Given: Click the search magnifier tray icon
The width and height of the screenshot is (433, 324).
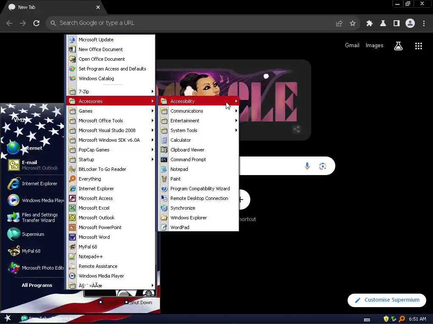Looking at the screenshot, I should pyautogui.click(x=402, y=319).
